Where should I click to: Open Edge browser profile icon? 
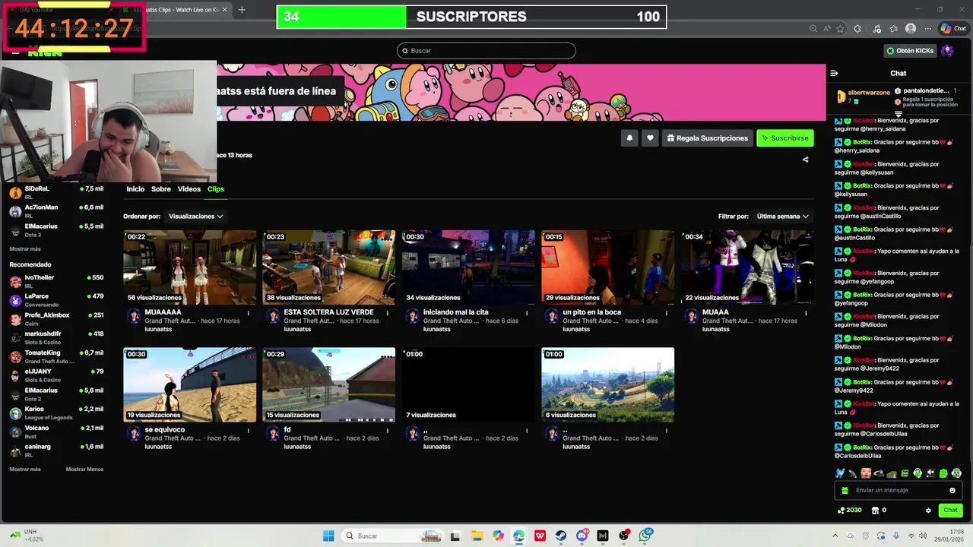point(911,29)
